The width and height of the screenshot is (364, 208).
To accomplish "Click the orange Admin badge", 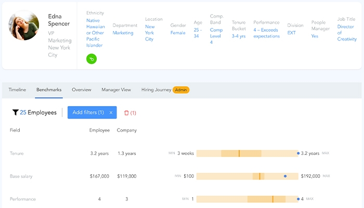I will [181, 90].
